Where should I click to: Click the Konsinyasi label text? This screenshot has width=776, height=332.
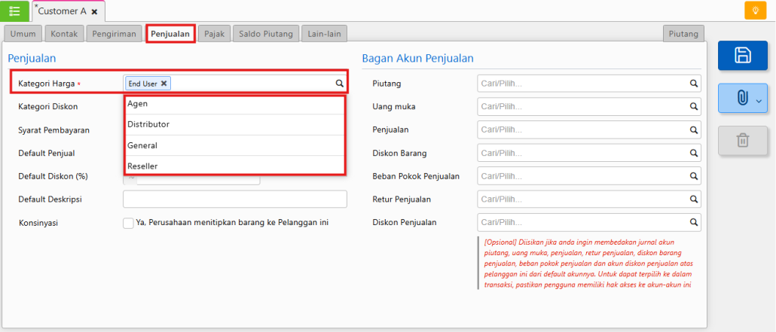tap(38, 223)
